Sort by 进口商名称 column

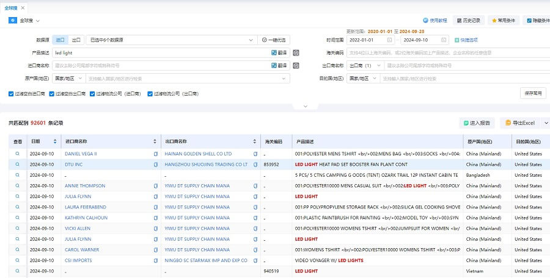[x=155, y=141]
